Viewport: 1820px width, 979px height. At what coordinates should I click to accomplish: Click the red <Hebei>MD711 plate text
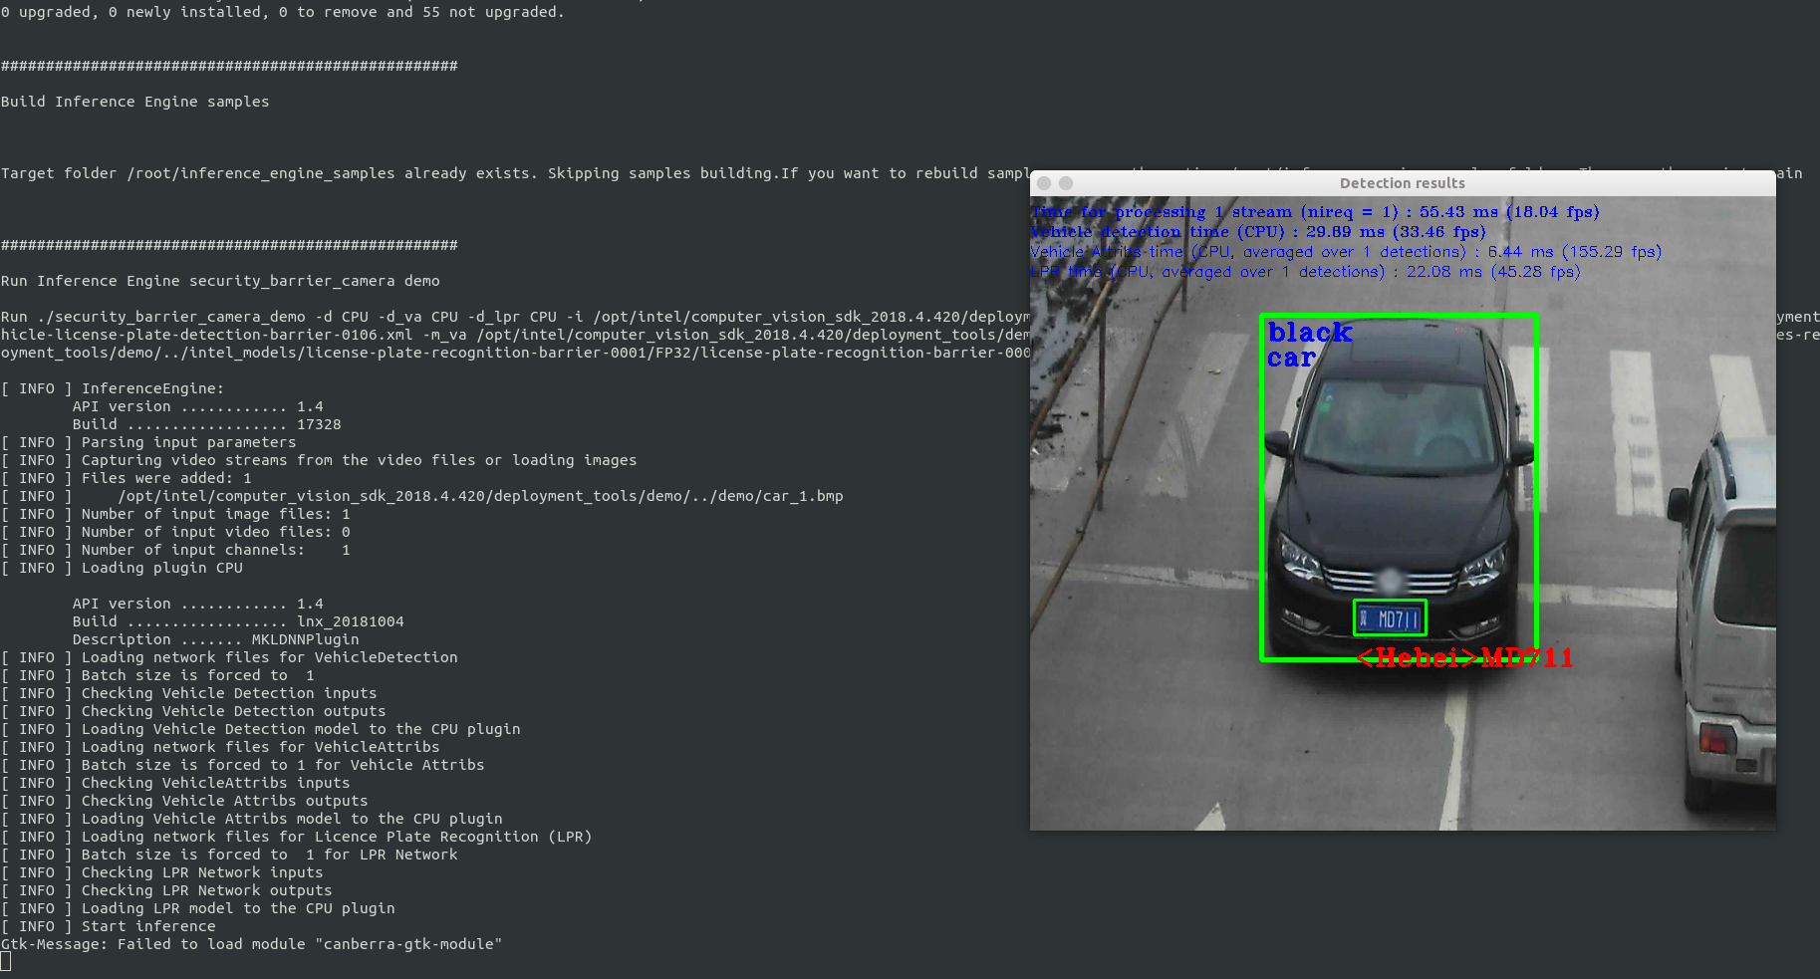[1464, 657]
